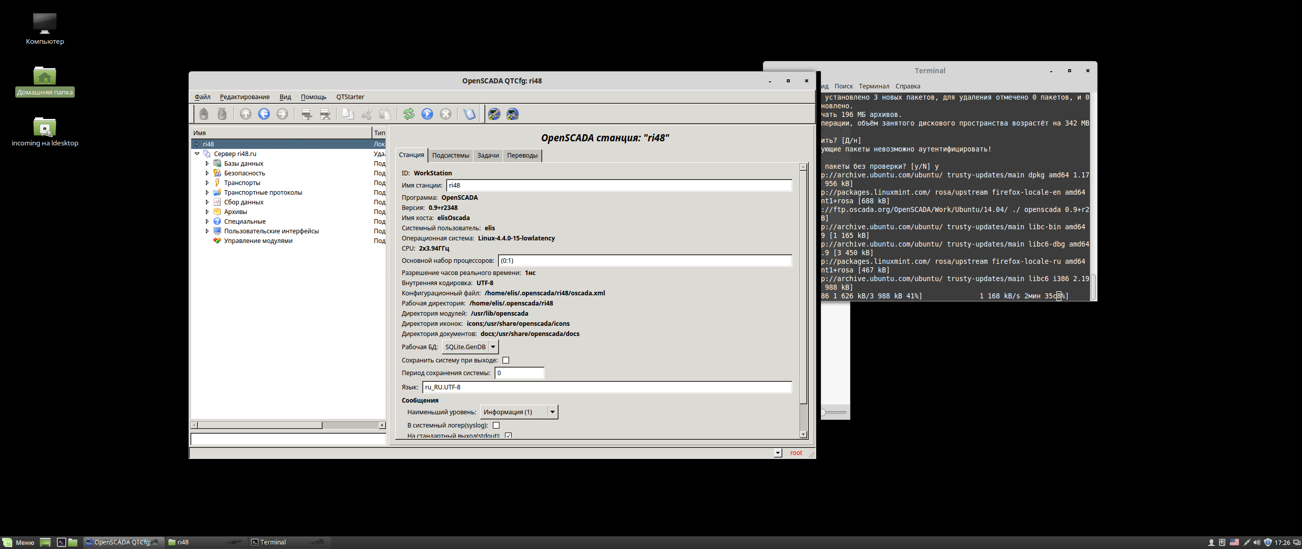
Task: Click the red root user label
Action: [795, 452]
